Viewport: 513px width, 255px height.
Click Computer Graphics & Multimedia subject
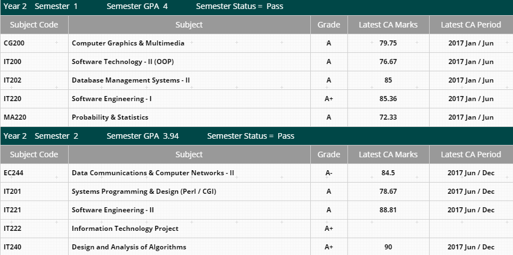128,43
